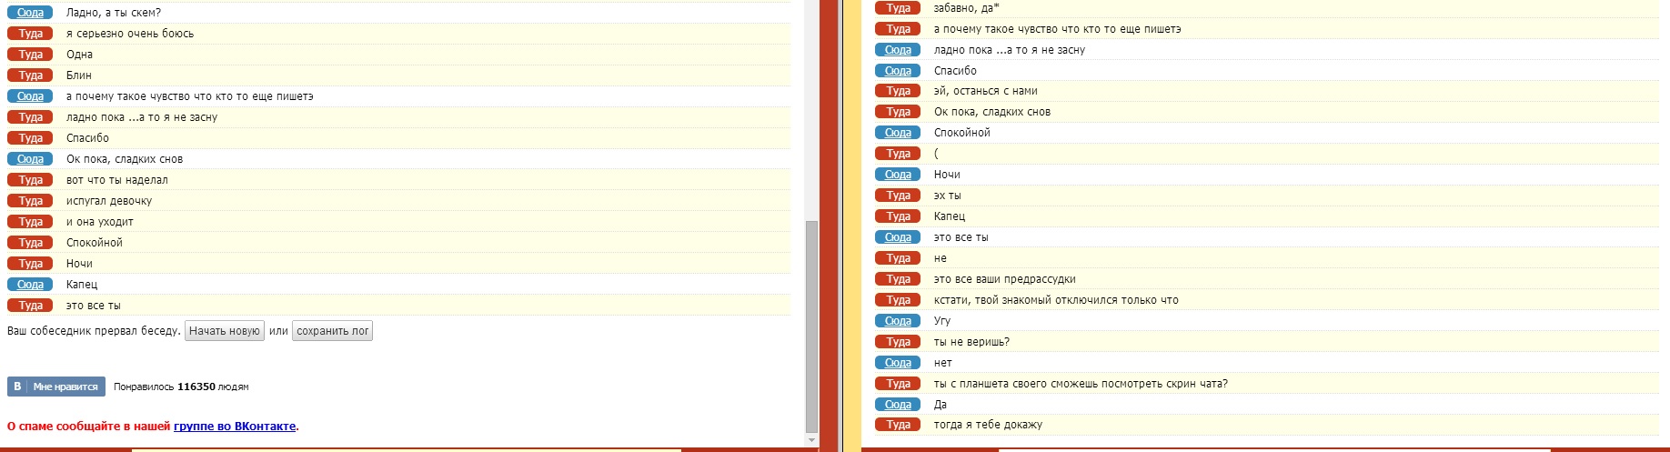Click 'Туда' badge beside 'это все ваши предрассудки'

click(898, 279)
